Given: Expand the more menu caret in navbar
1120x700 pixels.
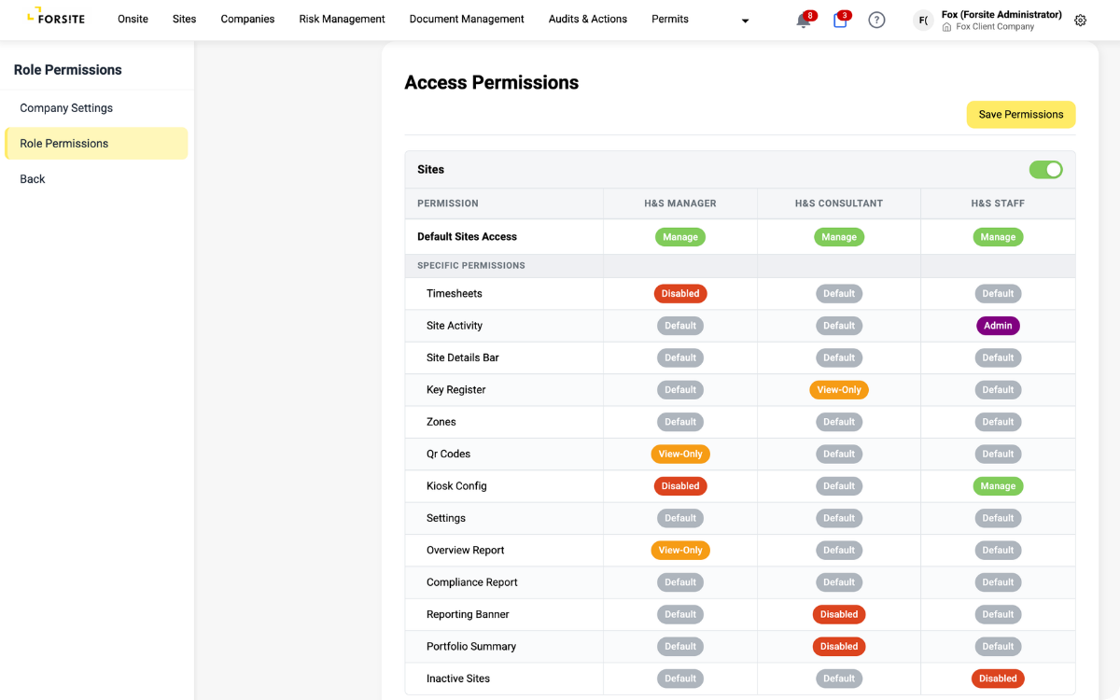Looking at the screenshot, I should coord(745,21).
